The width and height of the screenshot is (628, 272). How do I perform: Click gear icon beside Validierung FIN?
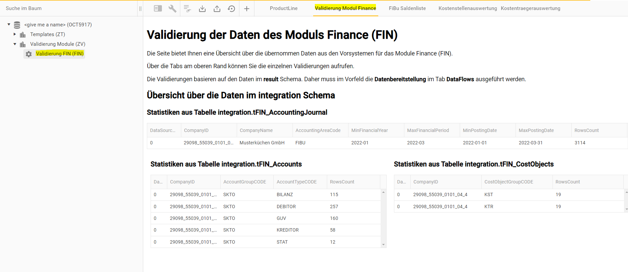(x=29, y=54)
